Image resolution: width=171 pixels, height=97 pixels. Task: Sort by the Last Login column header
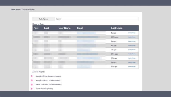click(x=117, y=28)
